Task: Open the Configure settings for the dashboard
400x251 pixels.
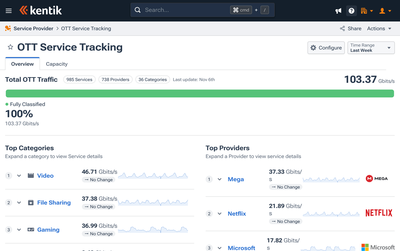Action: (x=326, y=47)
